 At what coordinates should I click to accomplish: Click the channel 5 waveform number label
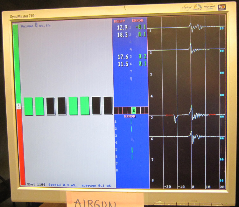(152, 118)
